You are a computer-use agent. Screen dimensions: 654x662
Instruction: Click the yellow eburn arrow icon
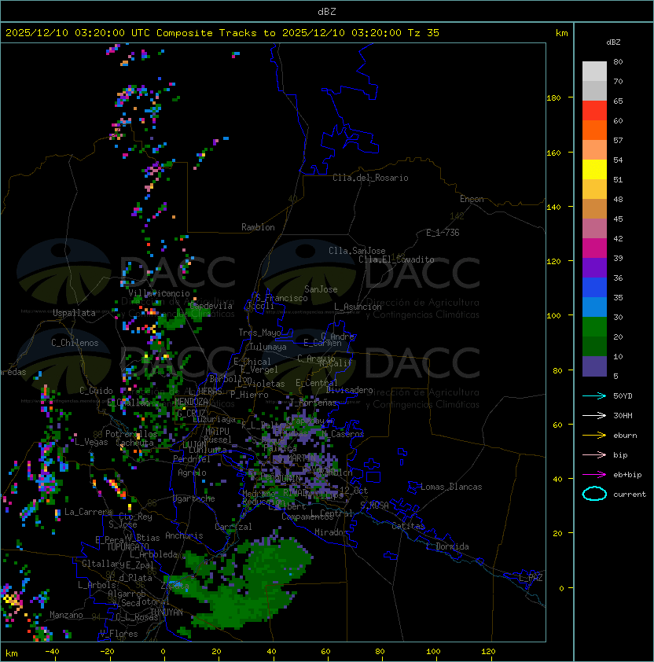coord(594,436)
